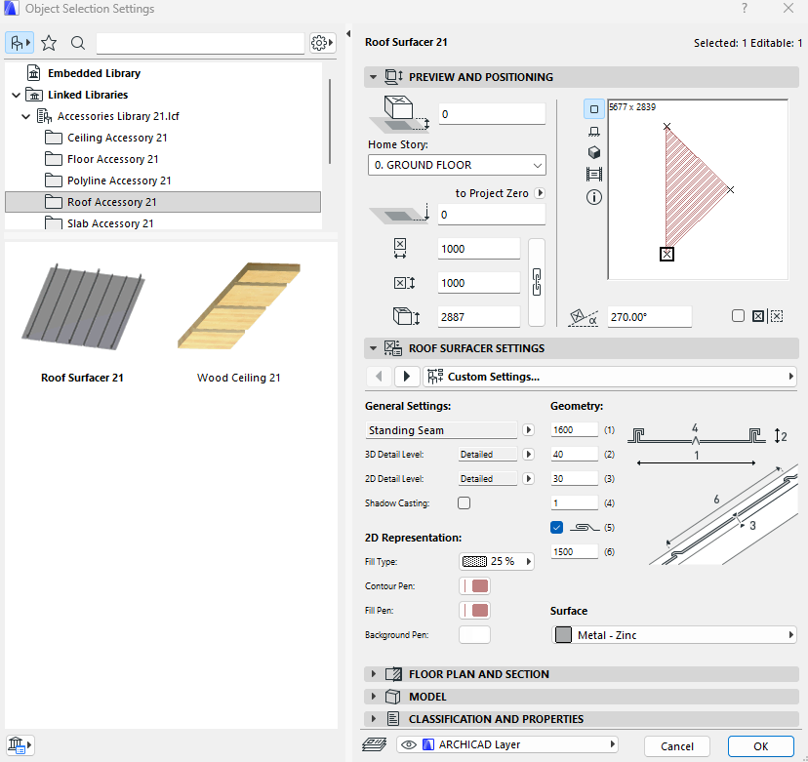Open 3D Detail Level dropdown arrow
The image size is (808, 762).
pos(528,454)
